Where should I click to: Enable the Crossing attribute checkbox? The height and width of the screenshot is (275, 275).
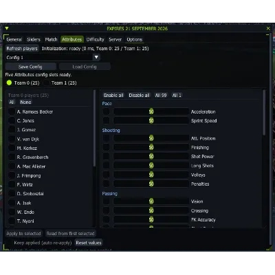click(x=106, y=210)
